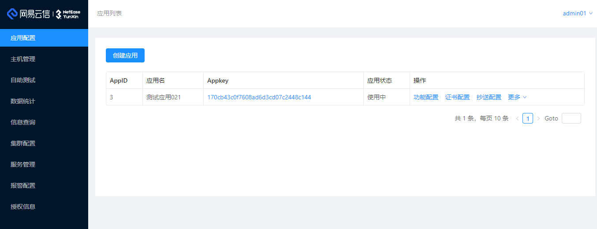Click the Appkey link 170cb43c0f7608ad6d3cd07c2448c144
The width and height of the screenshot is (597, 229).
(x=259, y=97)
